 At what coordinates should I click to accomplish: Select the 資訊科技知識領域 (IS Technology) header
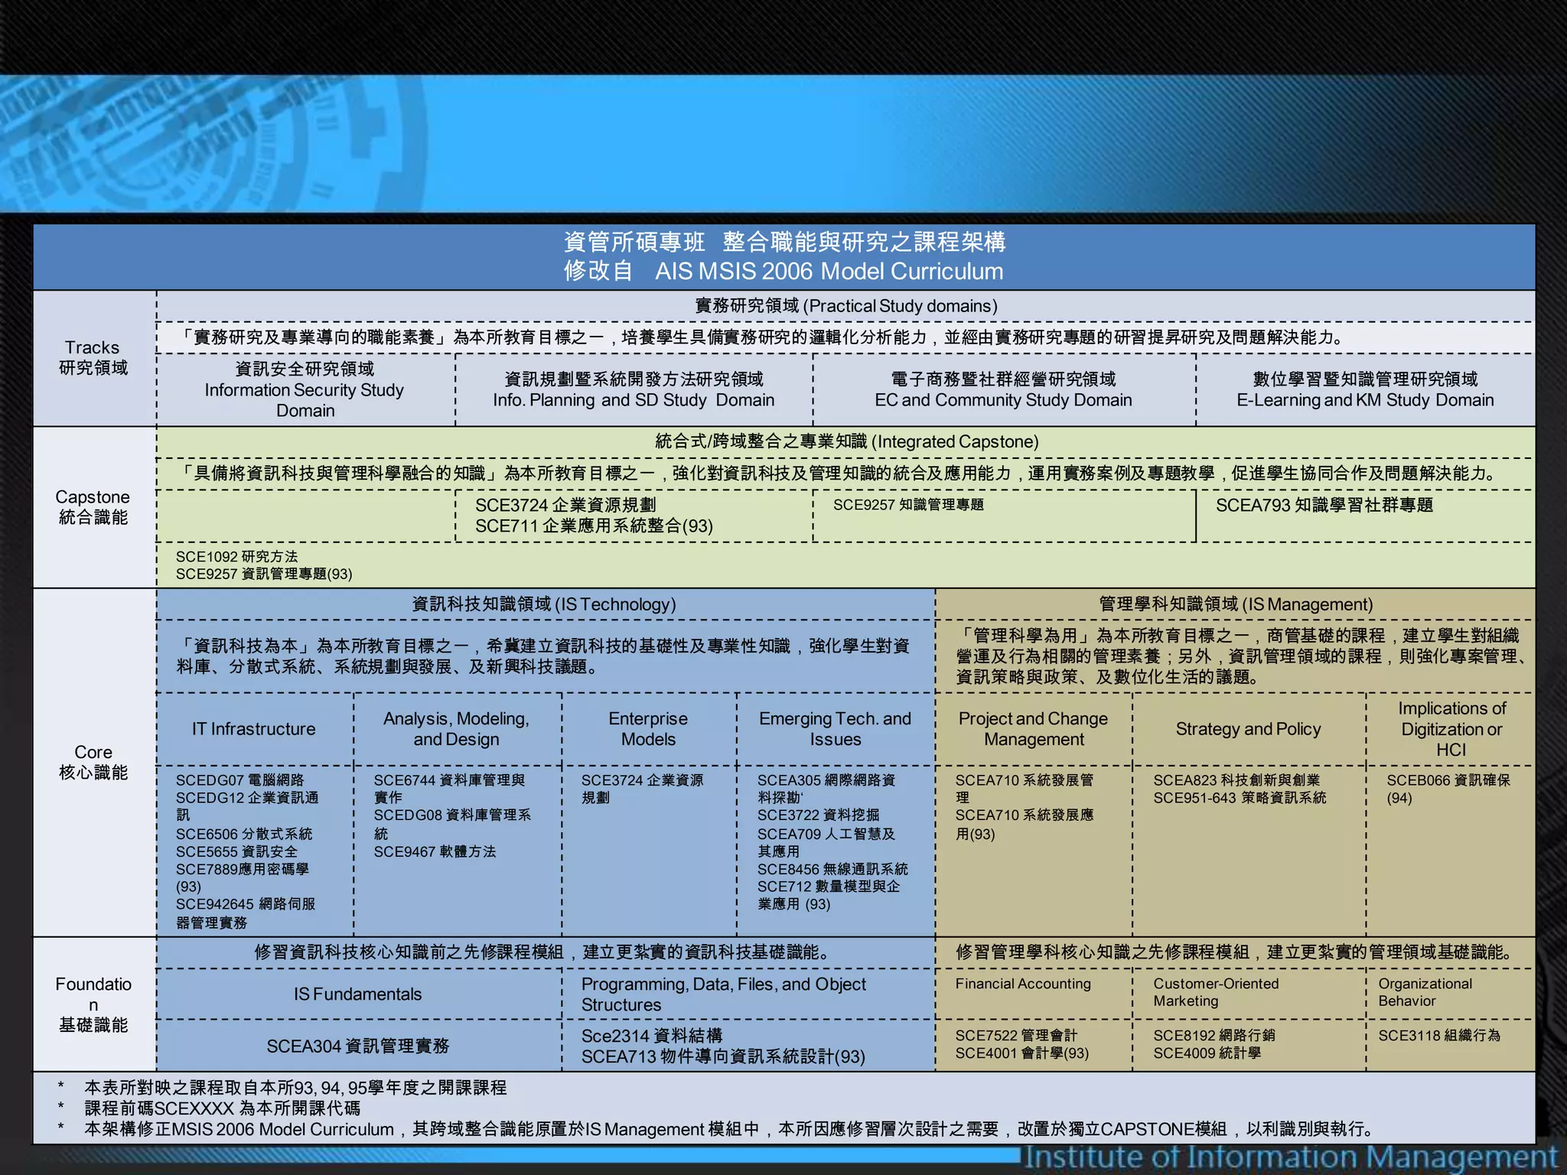[544, 604]
